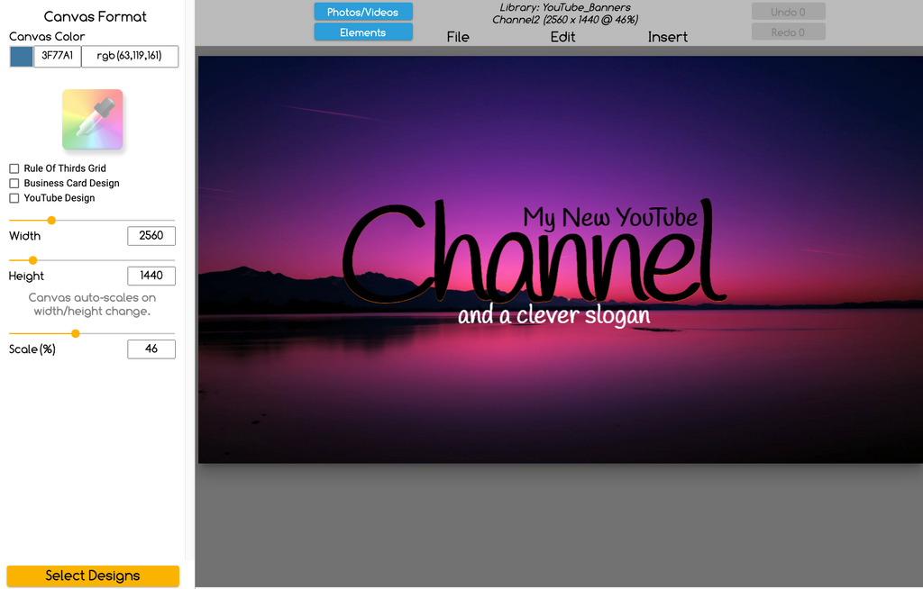Image resolution: width=923 pixels, height=589 pixels.
Task: Enable the YouTube Design checkbox
Action: tap(14, 198)
